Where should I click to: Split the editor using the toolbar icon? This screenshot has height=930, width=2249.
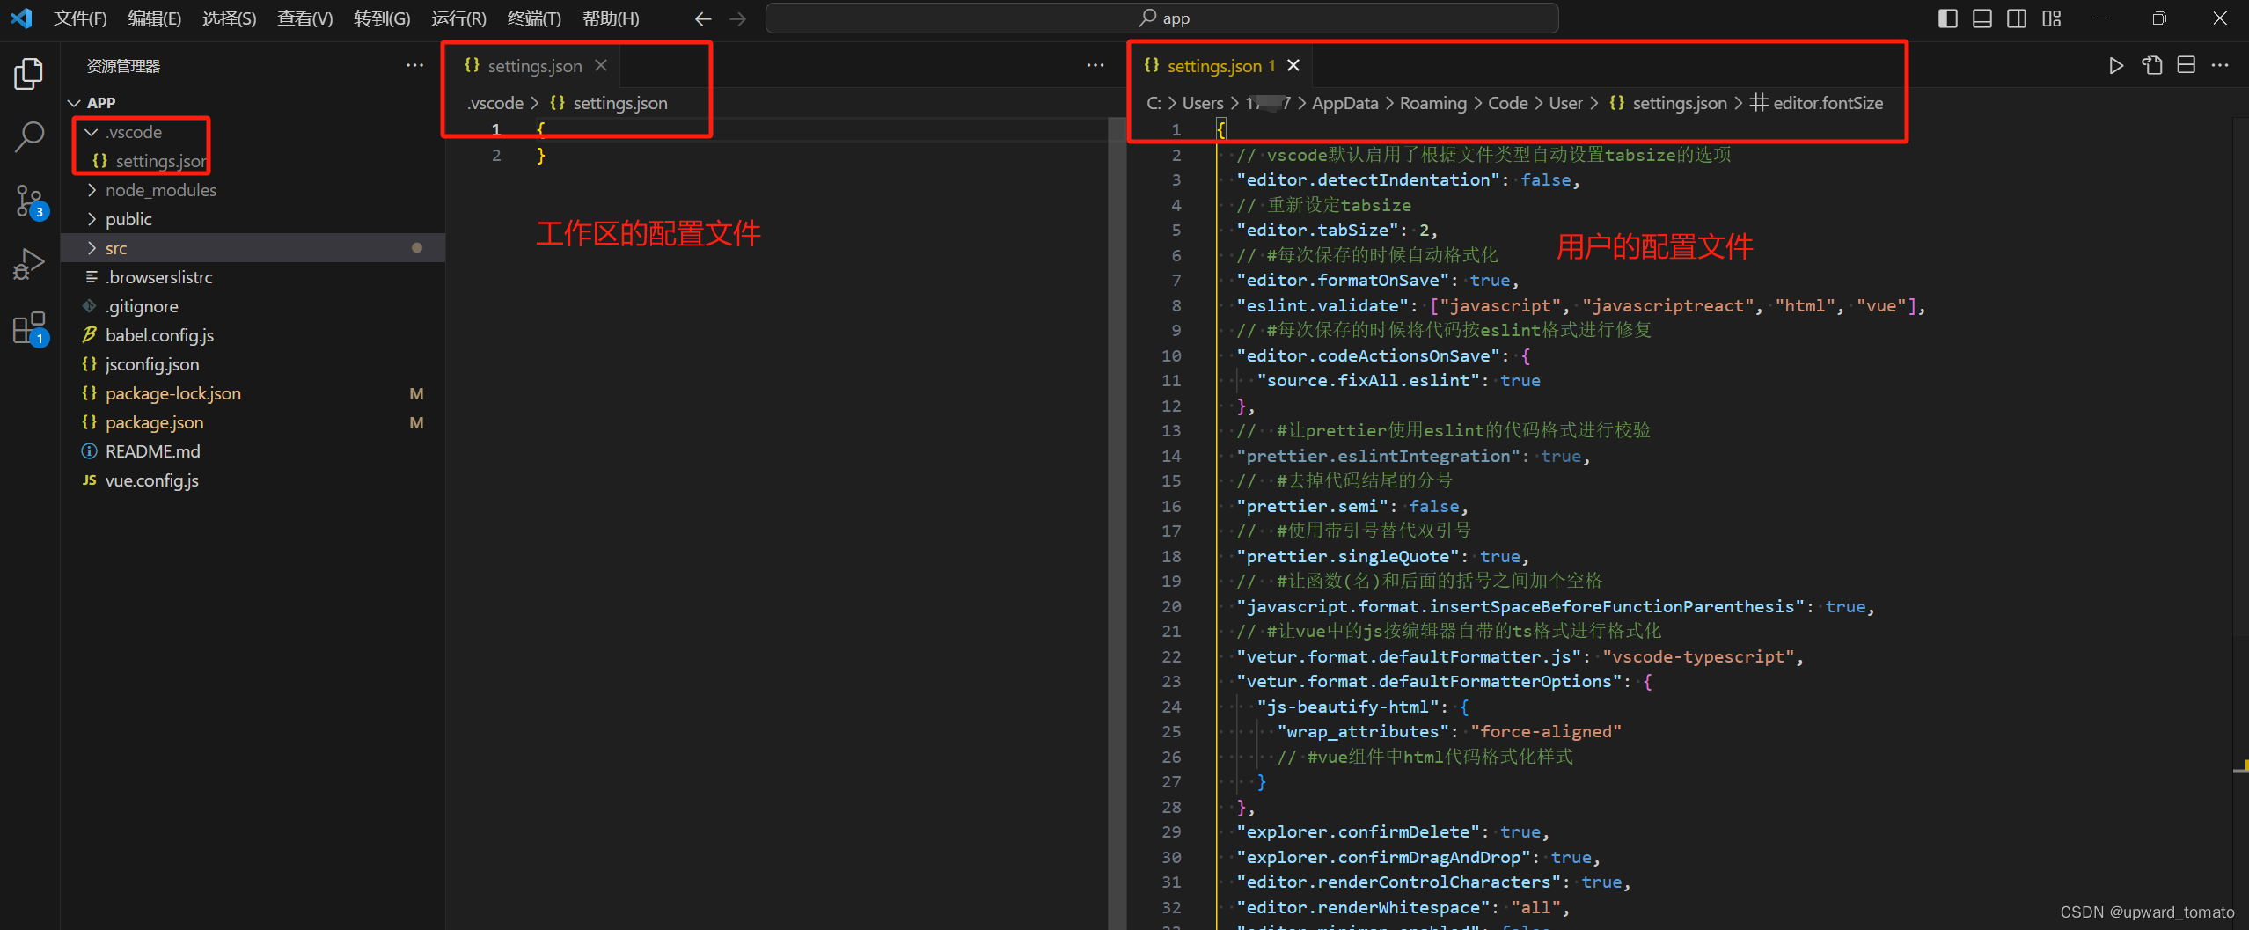point(2187,65)
